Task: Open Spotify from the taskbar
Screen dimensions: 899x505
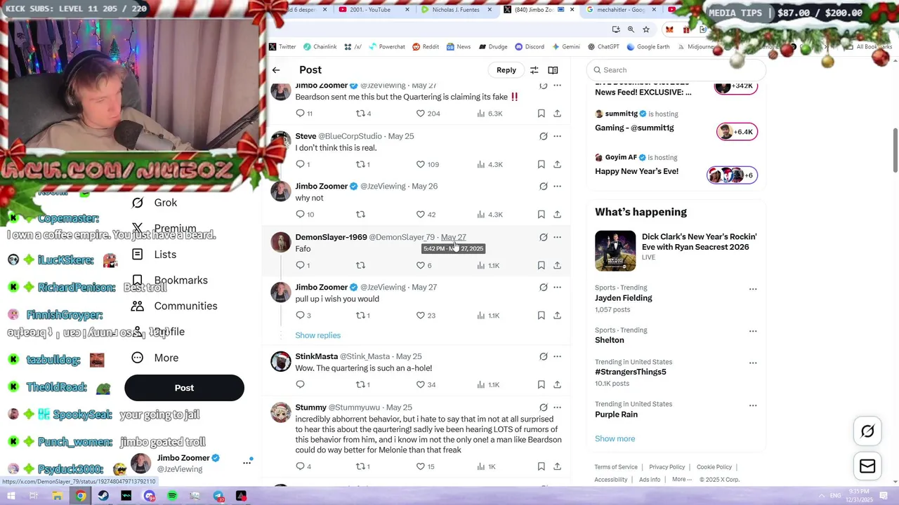Action: click(172, 496)
